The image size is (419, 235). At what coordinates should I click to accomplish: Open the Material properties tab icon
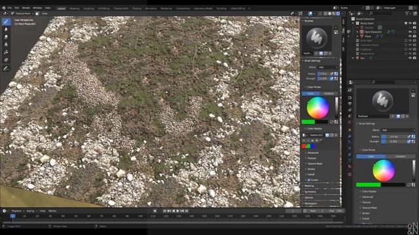(350, 167)
